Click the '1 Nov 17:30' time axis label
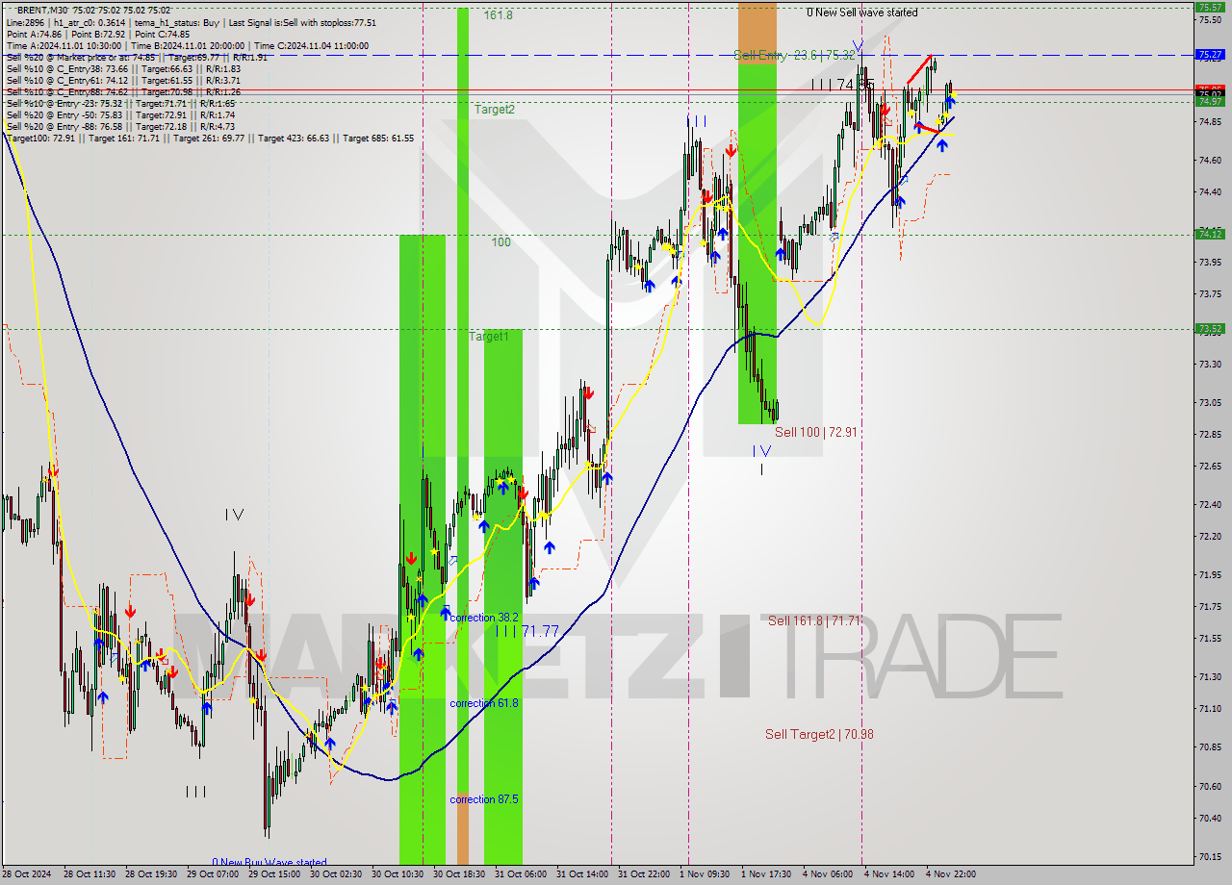 (768, 874)
